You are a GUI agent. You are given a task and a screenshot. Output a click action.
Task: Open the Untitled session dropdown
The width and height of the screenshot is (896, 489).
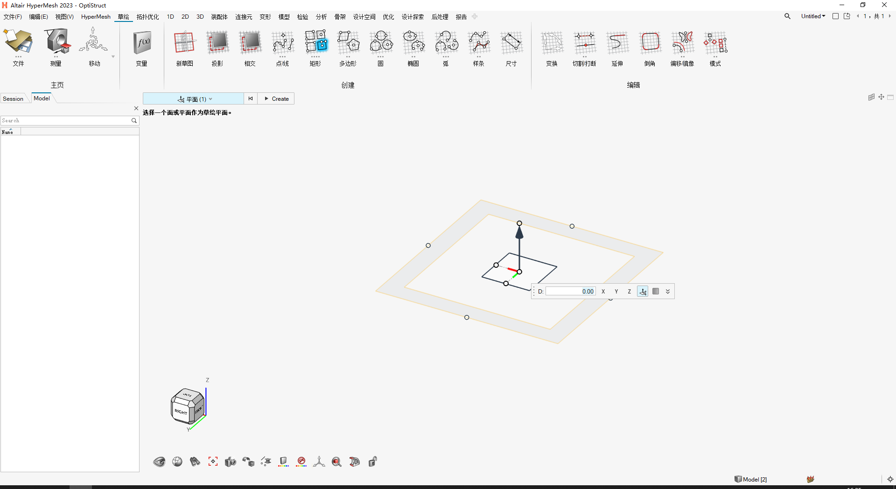coord(813,16)
